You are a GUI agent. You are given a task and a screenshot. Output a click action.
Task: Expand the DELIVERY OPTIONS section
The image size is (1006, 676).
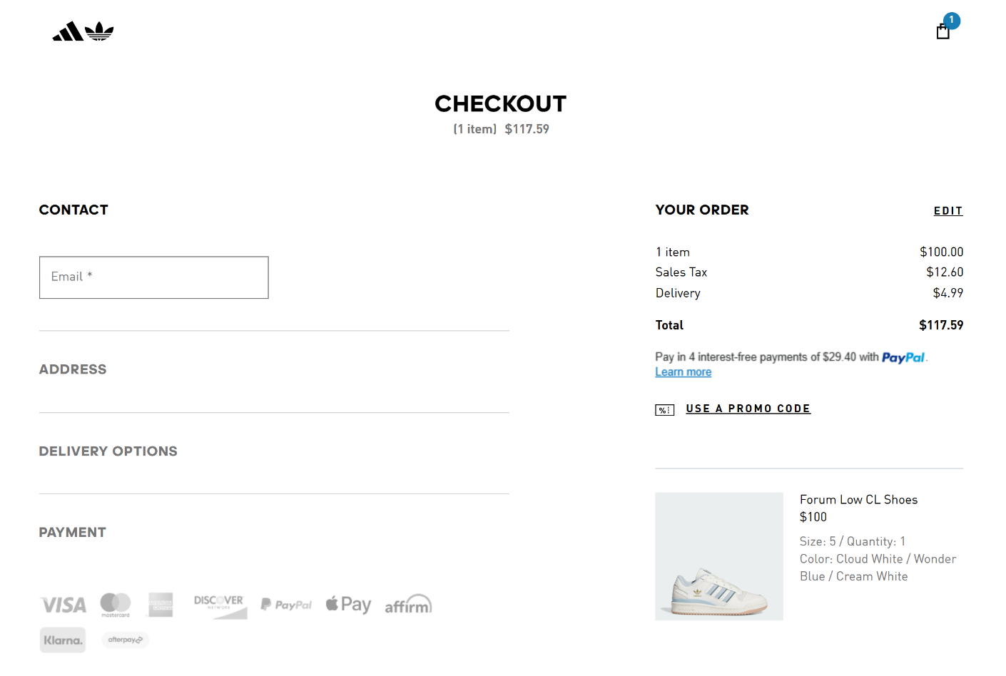click(x=108, y=451)
